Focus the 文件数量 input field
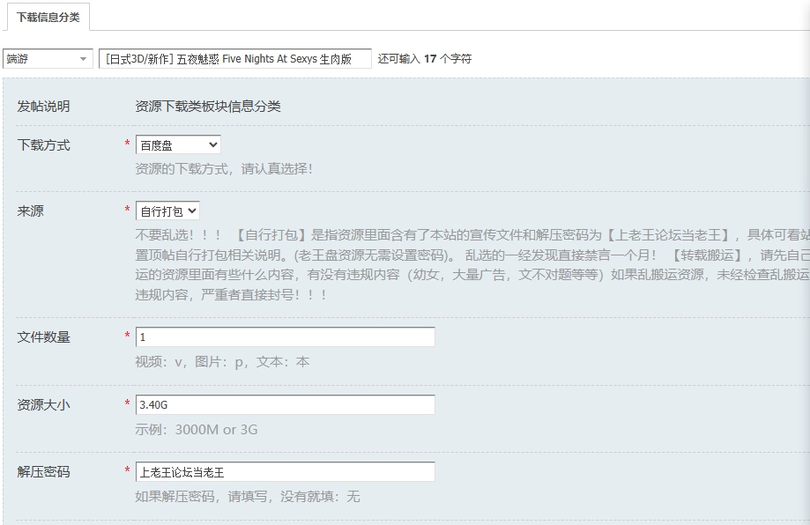The width and height of the screenshot is (810, 525). point(286,337)
